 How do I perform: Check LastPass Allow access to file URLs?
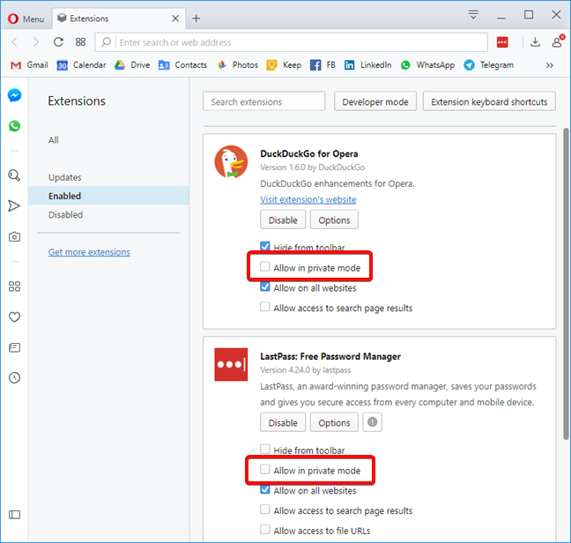tap(265, 529)
